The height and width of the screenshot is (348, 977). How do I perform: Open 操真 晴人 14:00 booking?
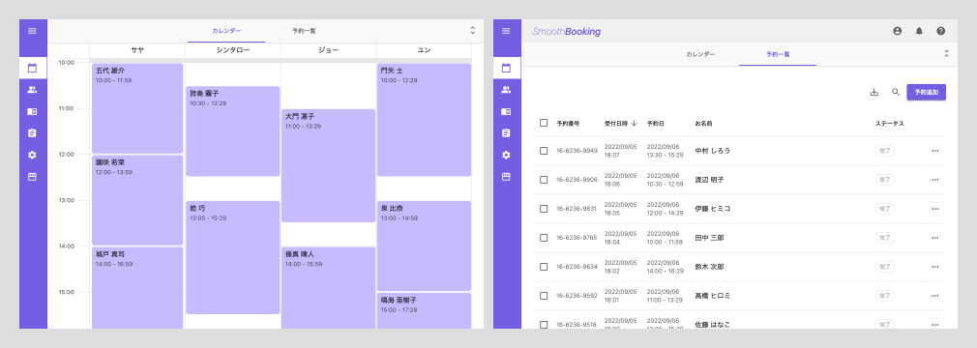(x=328, y=288)
